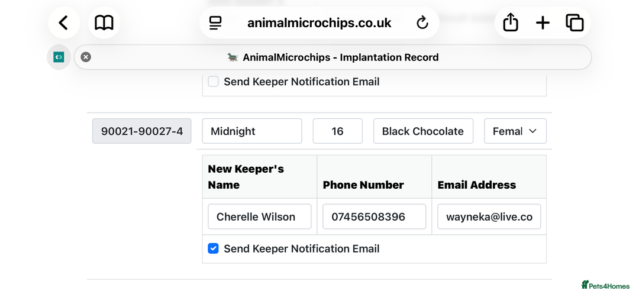Tap the Safari back arrow
Image resolution: width=639 pixels, height=294 pixels.
point(63,23)
